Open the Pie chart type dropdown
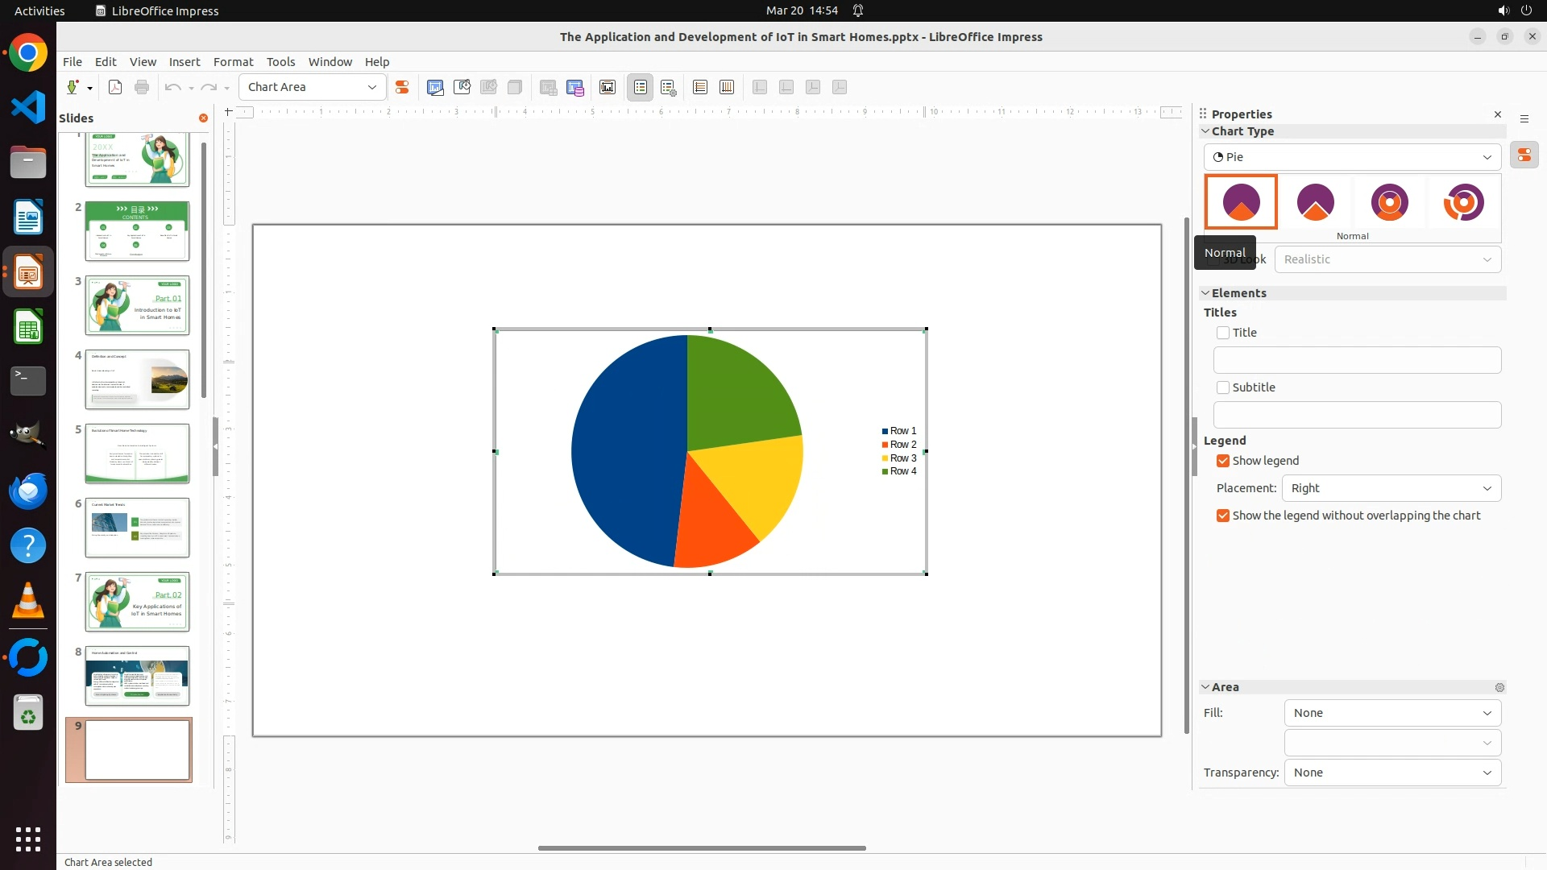 [1352, 157]
